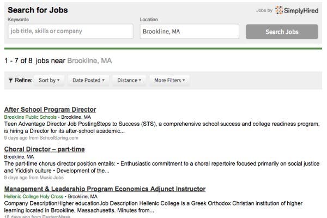The width and height of the screenshot is (327, 218).
Task: Click the '9 days ago from Music Jobs' text
Action: tap(34, 178)
